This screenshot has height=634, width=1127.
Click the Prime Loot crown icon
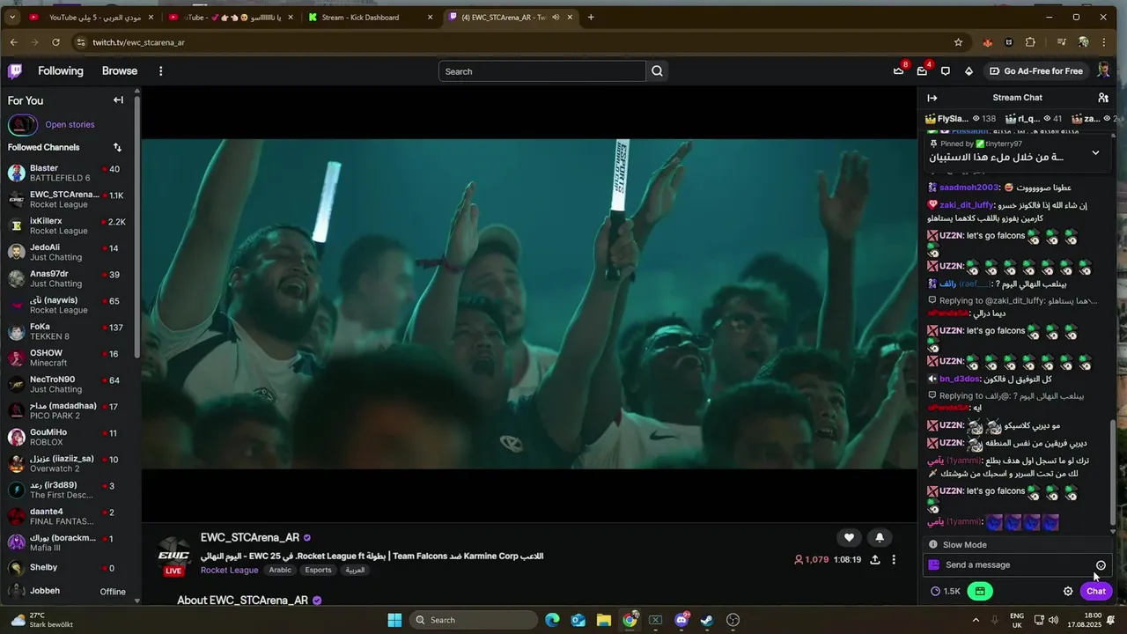(x=898, y=71)
